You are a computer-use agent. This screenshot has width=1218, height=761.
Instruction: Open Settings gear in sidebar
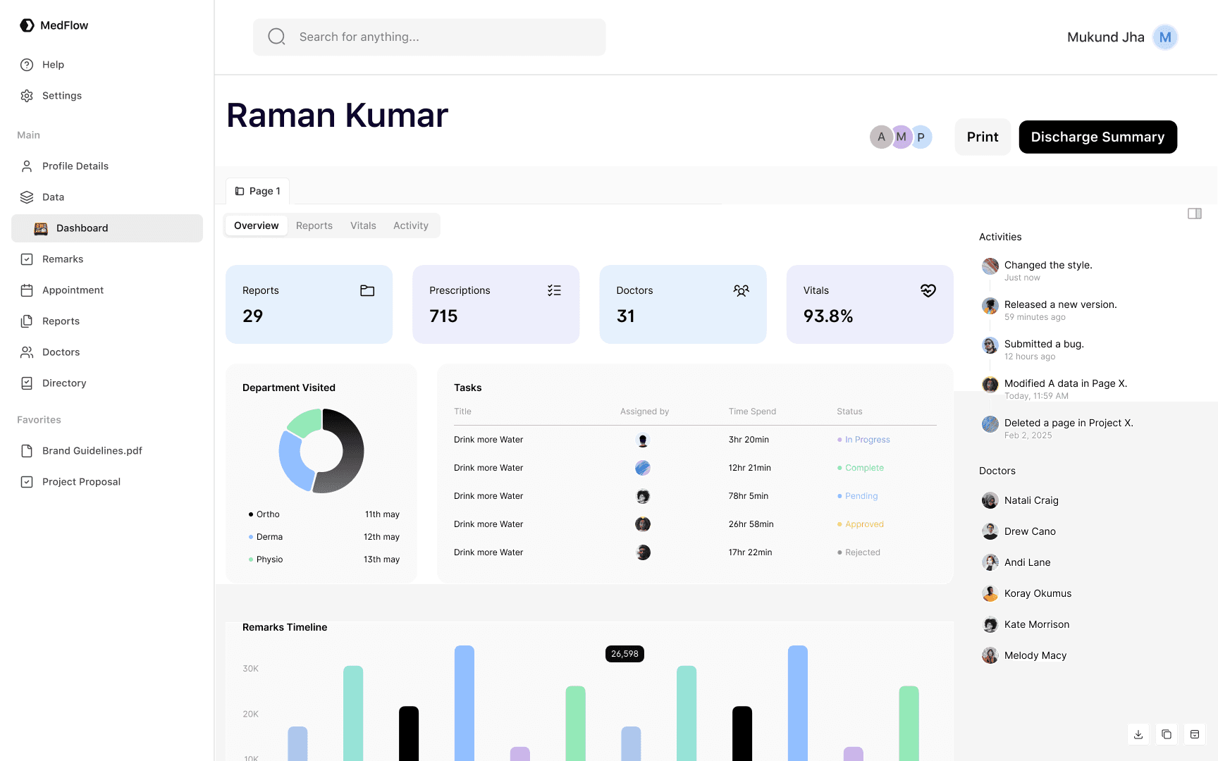107,96
